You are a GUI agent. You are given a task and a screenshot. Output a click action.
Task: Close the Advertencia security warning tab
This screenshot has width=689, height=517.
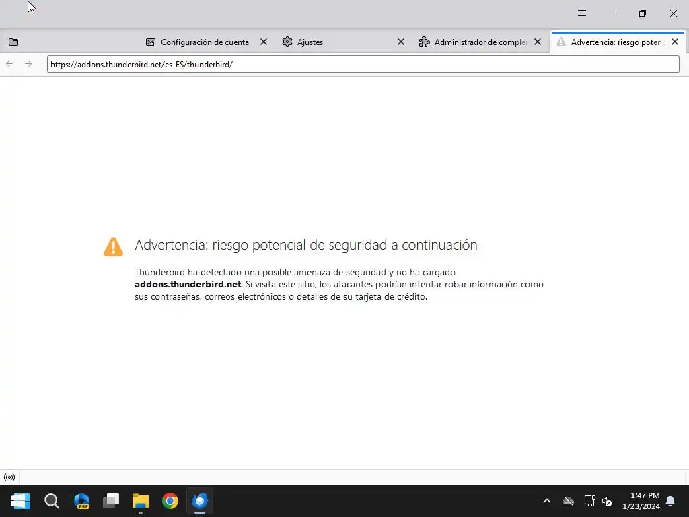click(675, 42)
